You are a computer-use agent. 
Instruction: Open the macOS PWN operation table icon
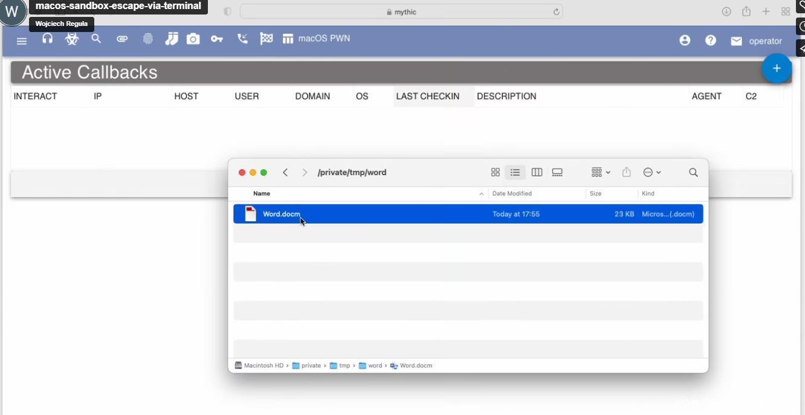coord(288,39)
